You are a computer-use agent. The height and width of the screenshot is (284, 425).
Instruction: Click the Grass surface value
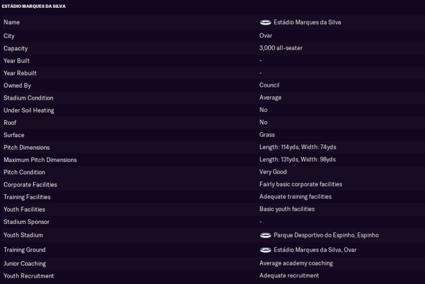tap(267, 135)
